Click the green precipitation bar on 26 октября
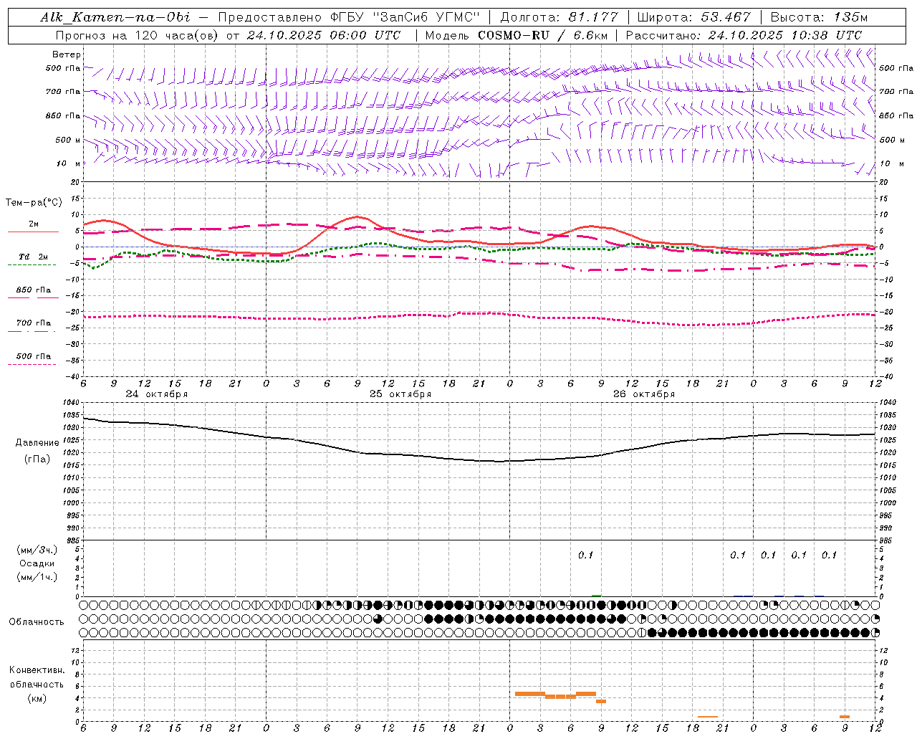 click(596, 595)
